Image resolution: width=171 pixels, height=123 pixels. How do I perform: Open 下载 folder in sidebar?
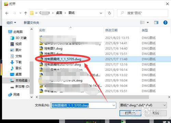coord(16,62)
